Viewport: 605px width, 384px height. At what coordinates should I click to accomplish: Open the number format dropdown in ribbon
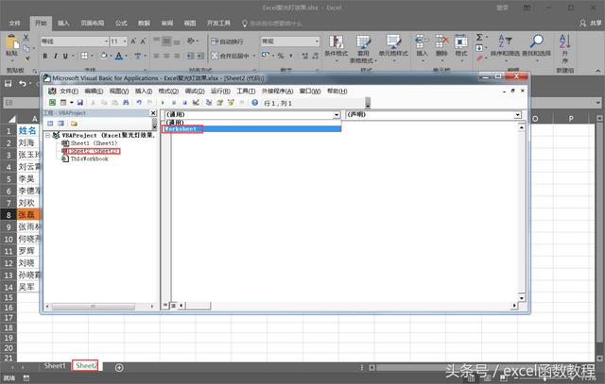tap(317, 42)
